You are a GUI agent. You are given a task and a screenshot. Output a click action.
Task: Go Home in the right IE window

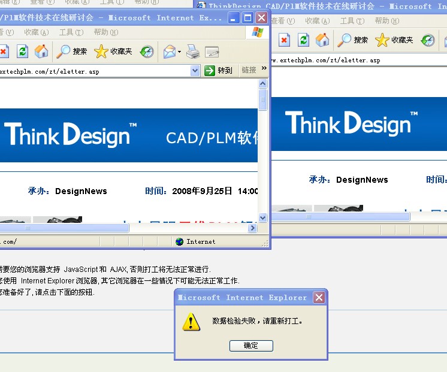point(322,40)
